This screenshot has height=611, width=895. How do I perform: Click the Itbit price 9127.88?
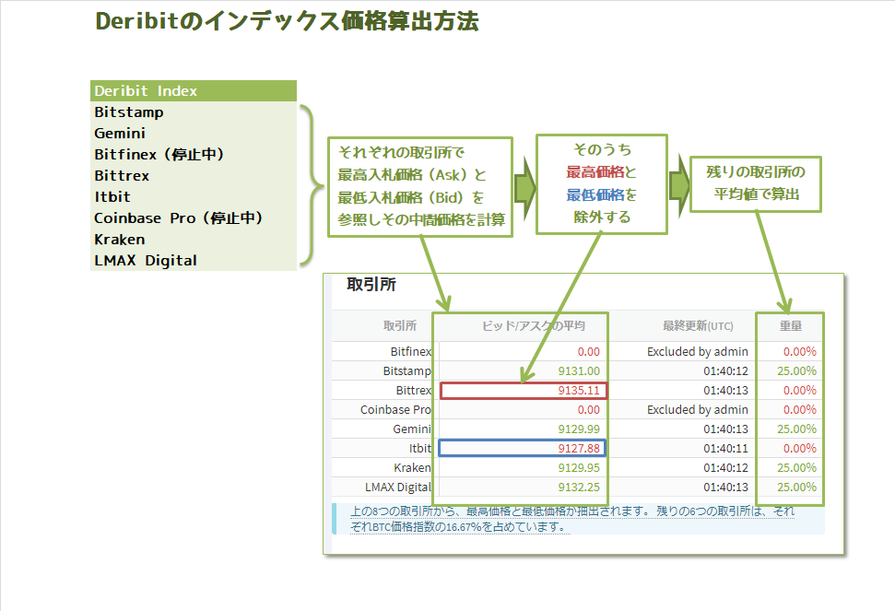coord(579,449)
